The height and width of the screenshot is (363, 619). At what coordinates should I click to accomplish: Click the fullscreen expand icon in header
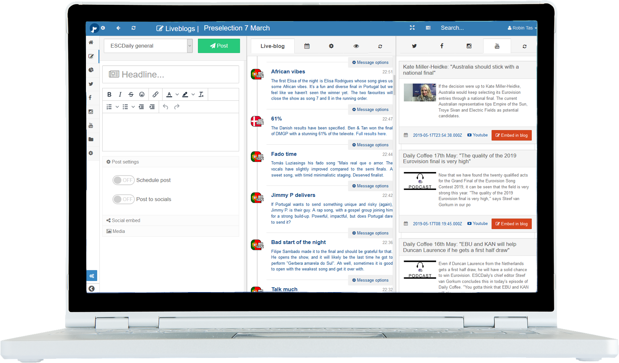click(412, 28)
